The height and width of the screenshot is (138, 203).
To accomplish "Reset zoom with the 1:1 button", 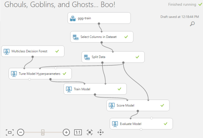I will tap(78, 132).
